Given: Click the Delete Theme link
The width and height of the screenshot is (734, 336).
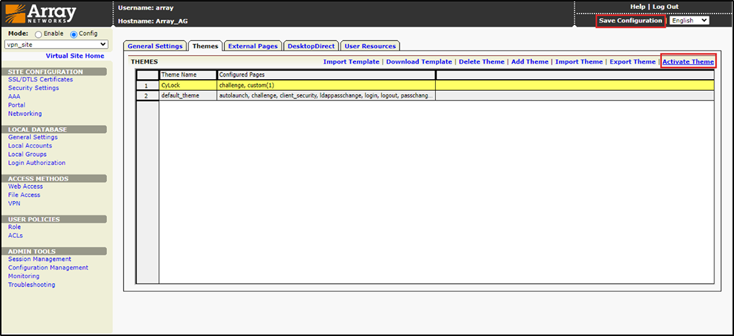Looking at the screenshot, I should point(481,62).
